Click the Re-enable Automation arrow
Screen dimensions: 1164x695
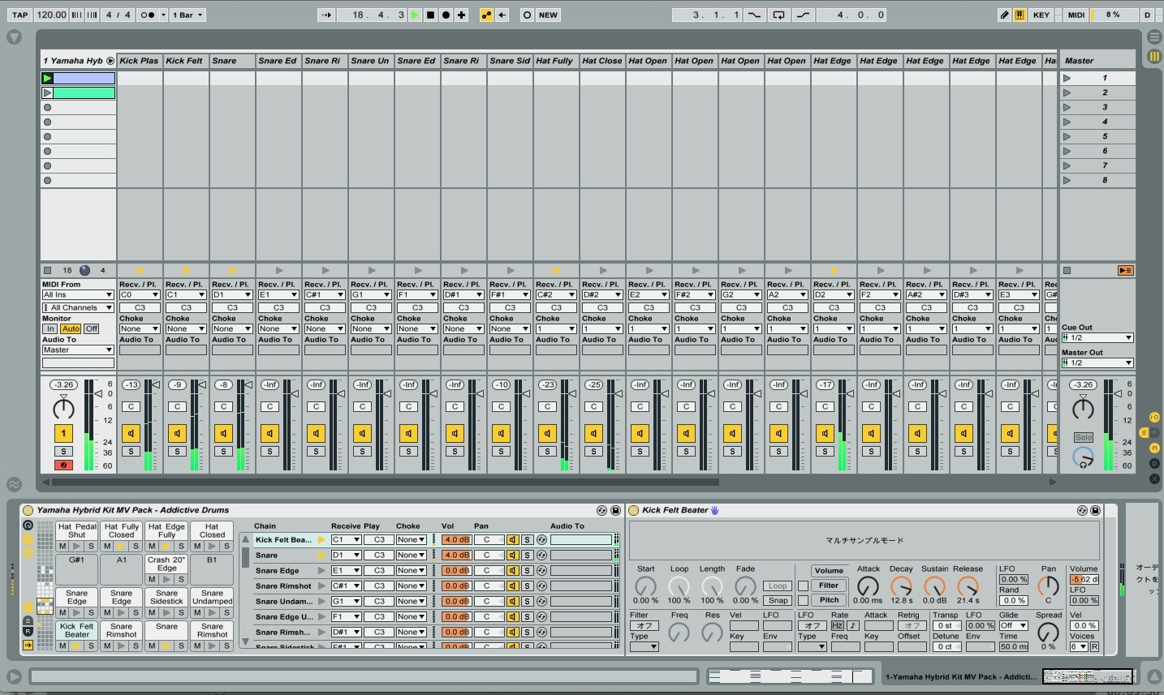tap(502, 15)
